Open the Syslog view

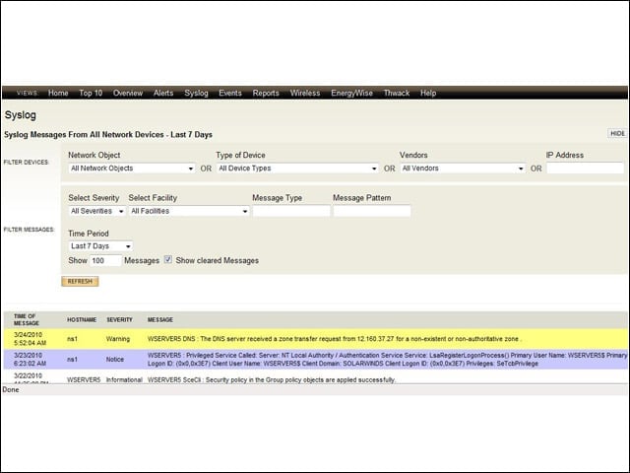196,93
